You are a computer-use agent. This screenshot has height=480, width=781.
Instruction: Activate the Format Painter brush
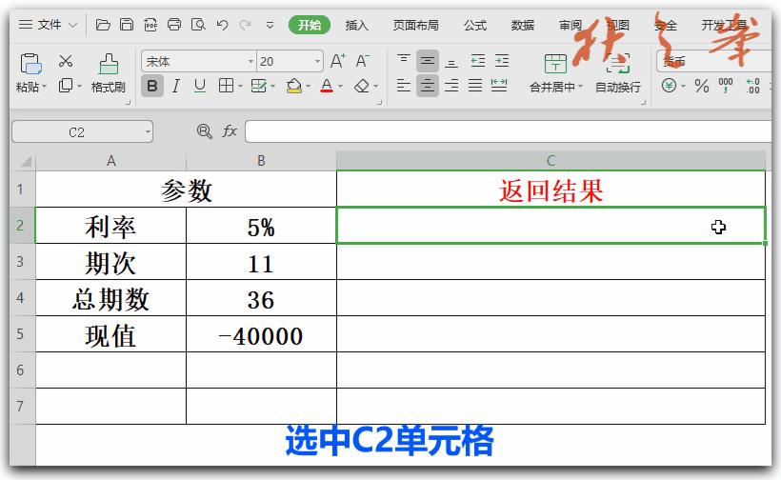109,64
